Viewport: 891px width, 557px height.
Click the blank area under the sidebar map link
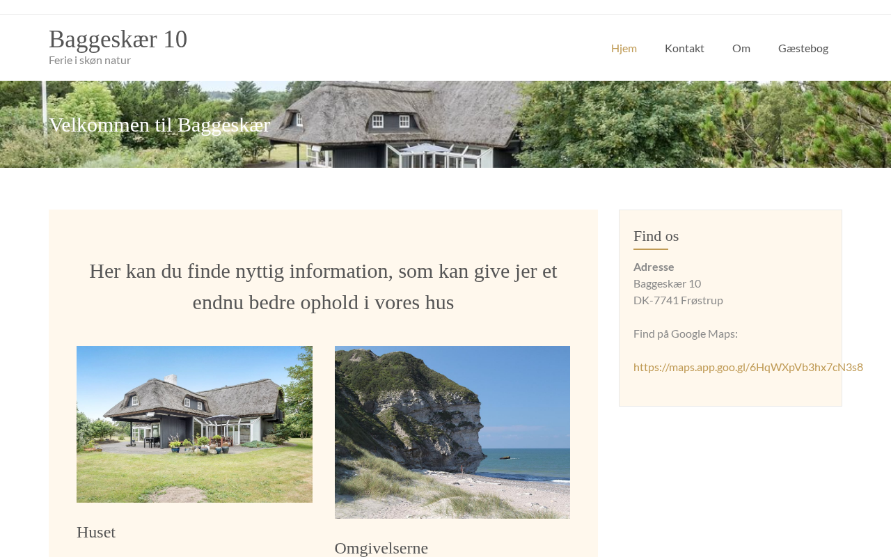point(730,391)
